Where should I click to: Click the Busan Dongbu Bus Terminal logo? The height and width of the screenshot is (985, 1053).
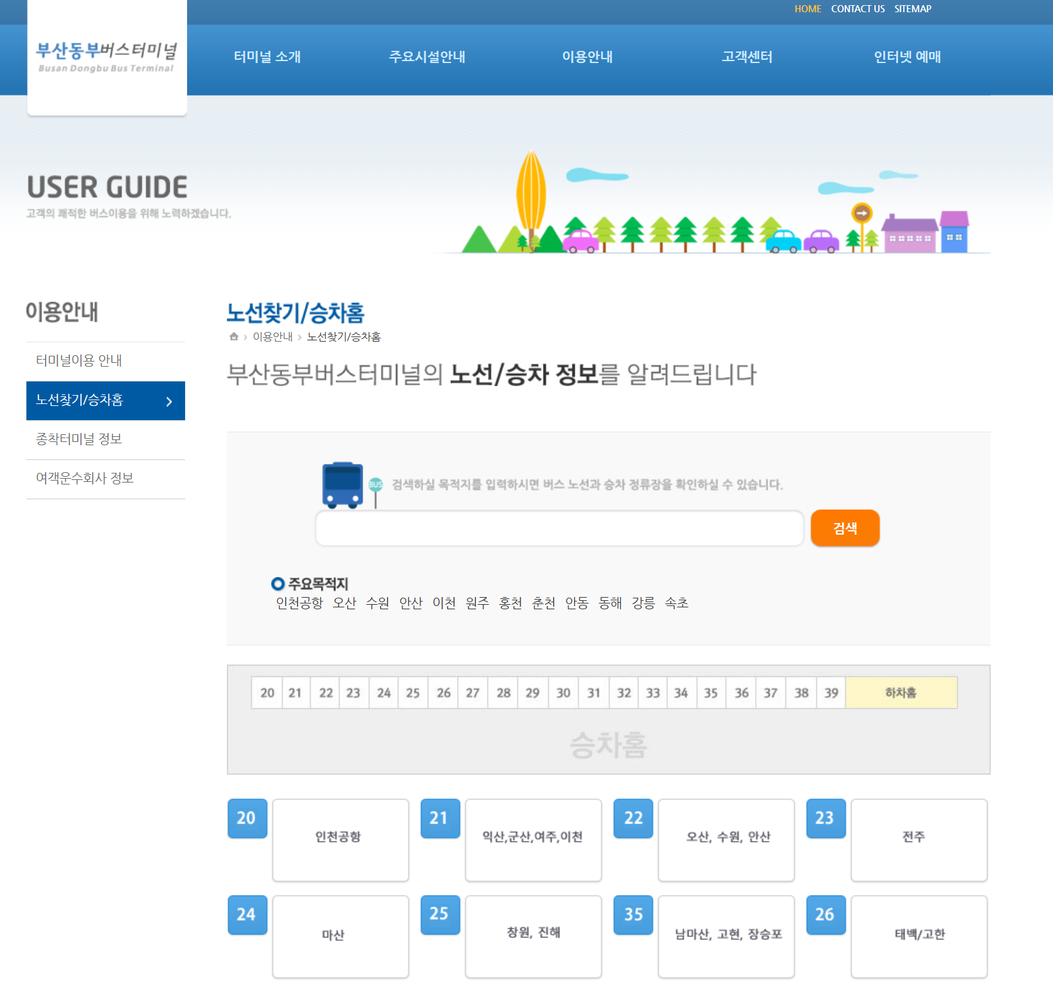pyautogui.click(x=107, y=58)
